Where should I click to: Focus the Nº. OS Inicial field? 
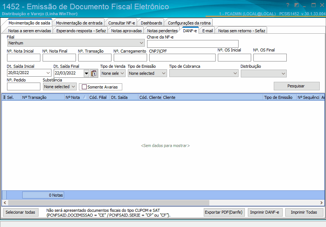(x=234, y=57)
